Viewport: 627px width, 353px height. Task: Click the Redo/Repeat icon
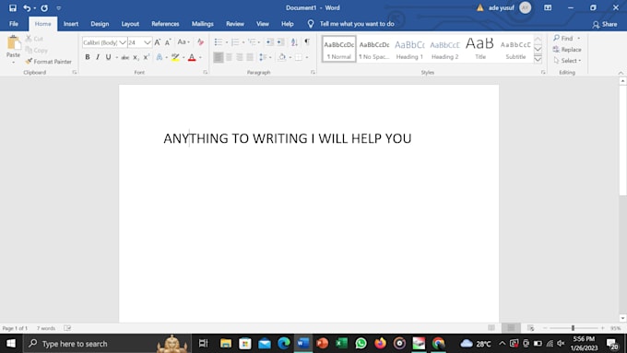pyautogui.click(x=44, y=8)
